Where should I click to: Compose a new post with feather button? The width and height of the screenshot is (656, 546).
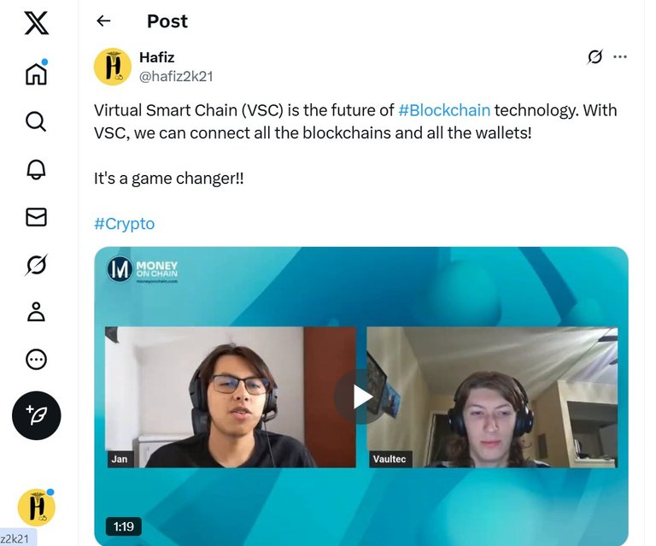pyautogui.click(x=37, y=415)
